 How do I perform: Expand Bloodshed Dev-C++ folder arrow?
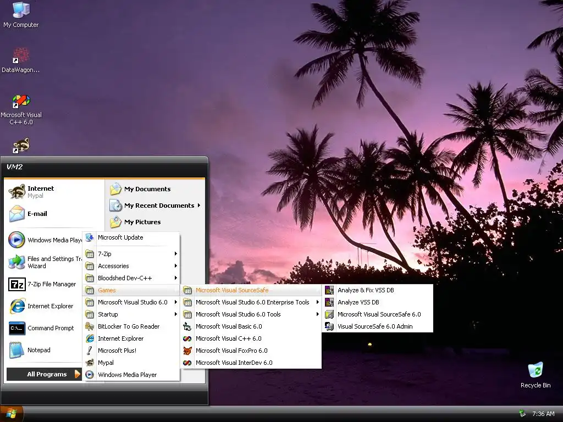pos(175,278)
